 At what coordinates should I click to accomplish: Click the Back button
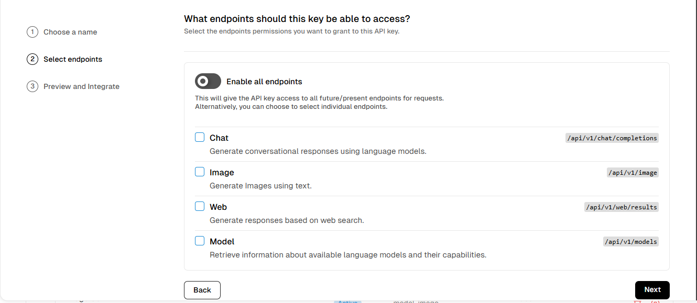click(x=202, y=290)
